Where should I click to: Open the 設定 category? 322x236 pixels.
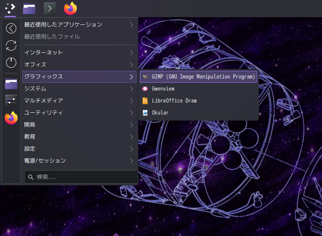click(79, 149)
